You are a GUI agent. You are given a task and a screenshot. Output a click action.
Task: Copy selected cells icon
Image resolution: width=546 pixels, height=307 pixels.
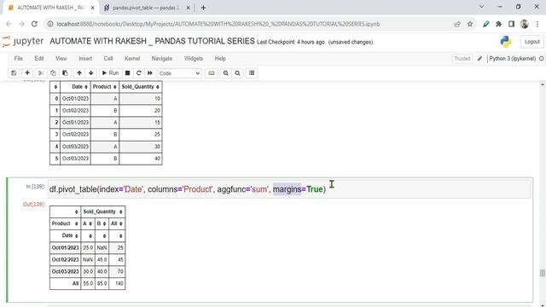pos(53,73)
